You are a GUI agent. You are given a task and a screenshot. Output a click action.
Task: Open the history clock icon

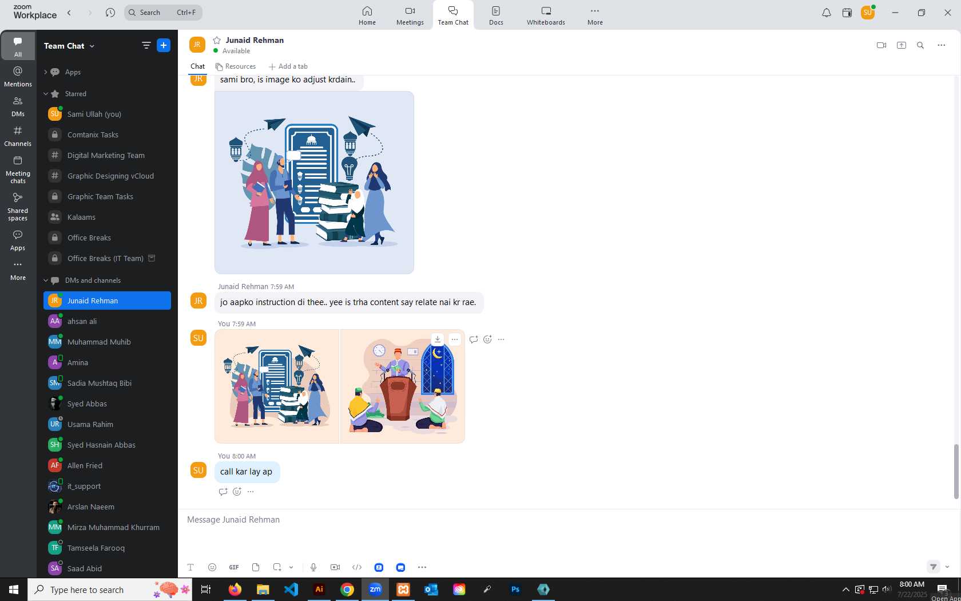[x=110, y=13]
